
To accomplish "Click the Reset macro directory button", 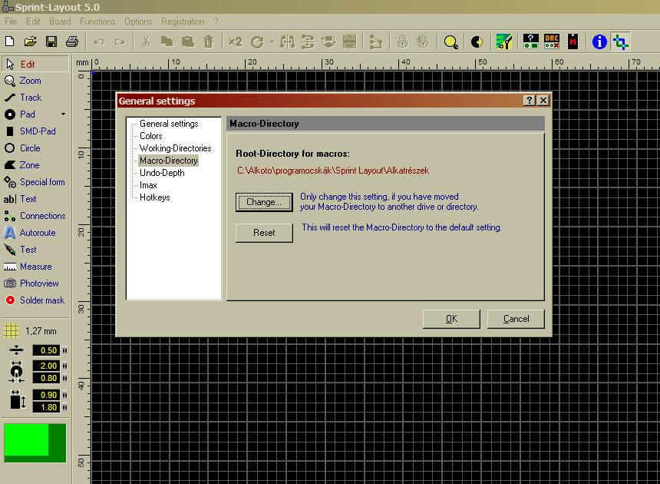I will point(264,233).
